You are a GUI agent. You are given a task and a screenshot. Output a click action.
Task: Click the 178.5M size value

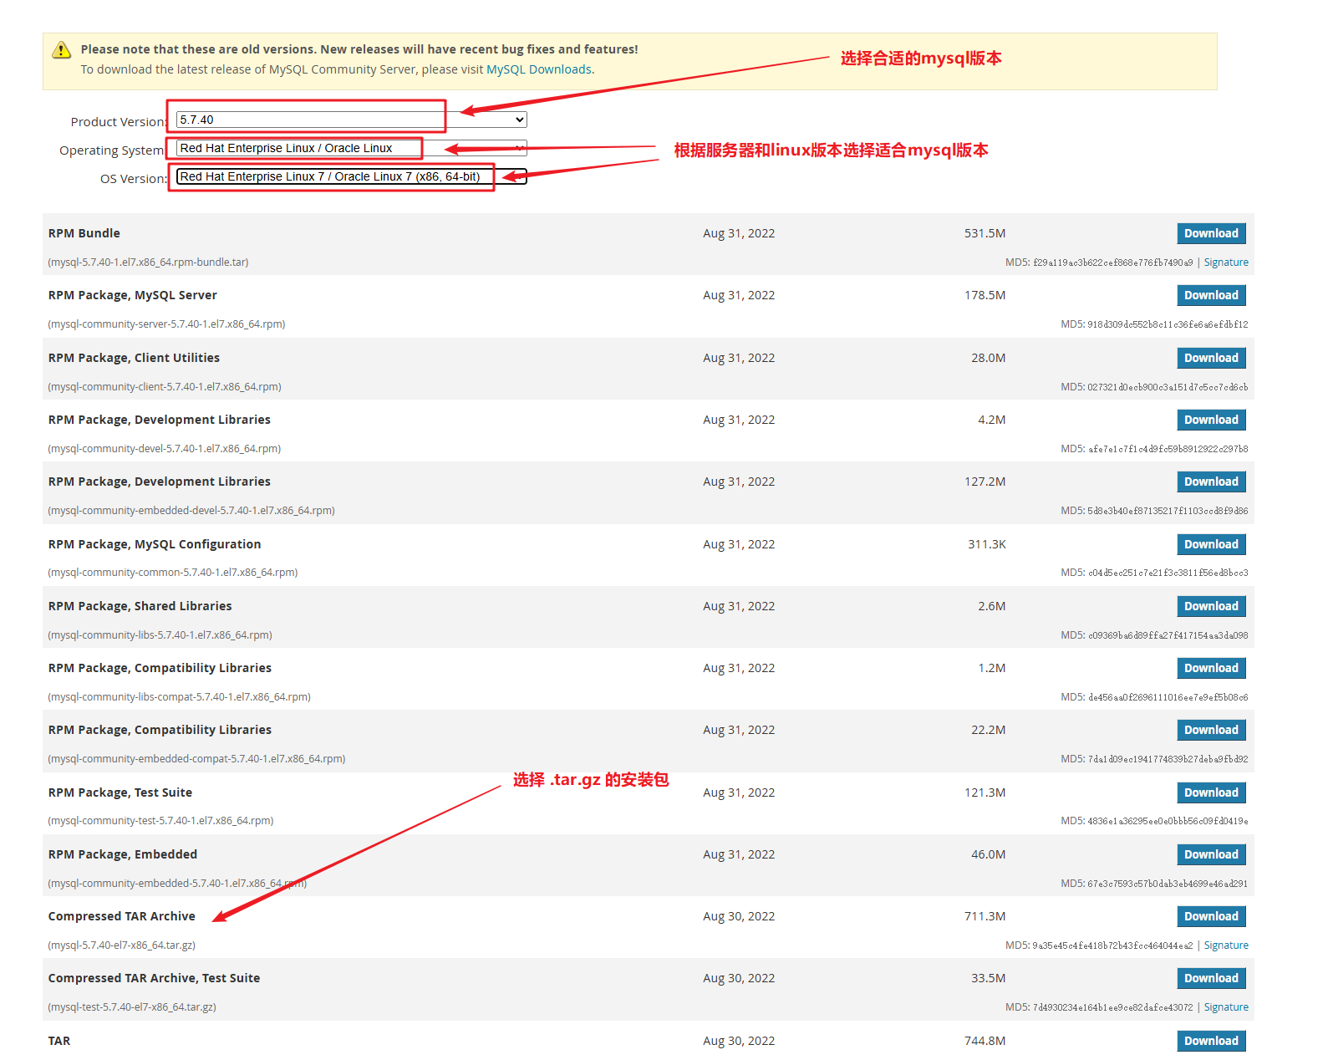(x=985, y=295)
